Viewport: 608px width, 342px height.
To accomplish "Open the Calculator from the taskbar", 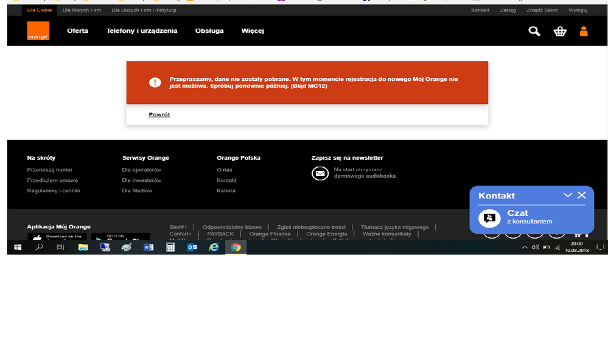I will pyautogui.click(x=170, y=248).
